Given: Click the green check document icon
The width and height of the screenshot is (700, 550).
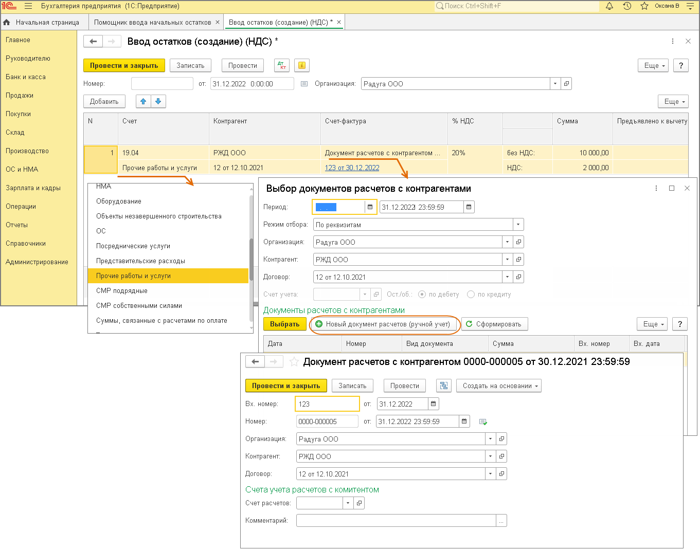Looking at the screenshot, I should pos(483,421).
